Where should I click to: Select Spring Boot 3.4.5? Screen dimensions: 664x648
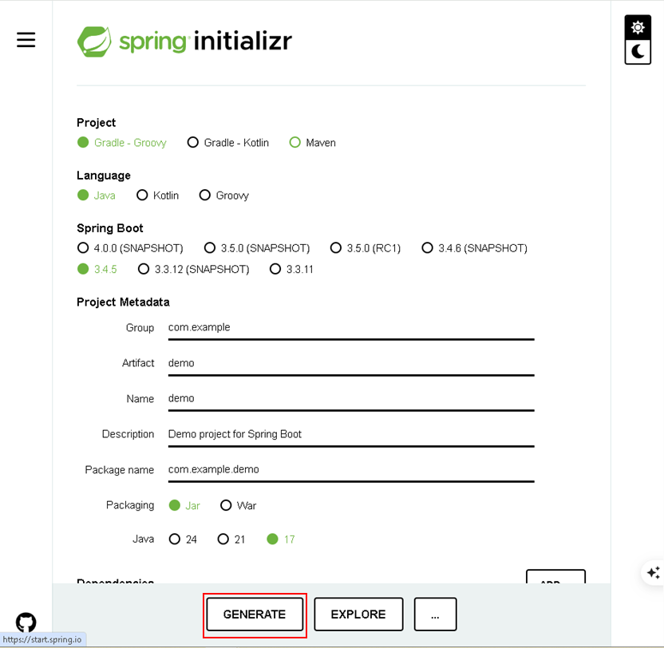coord(97,270)
